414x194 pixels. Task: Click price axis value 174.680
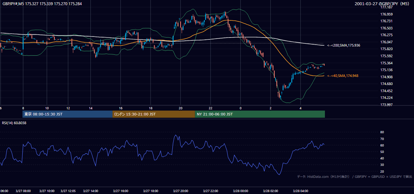[x=386, y=84]
